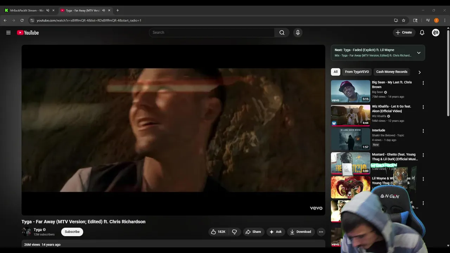Subscribe to the Tyga channel
The width and height of the screenshot is (450, 253).
[72, 232]
